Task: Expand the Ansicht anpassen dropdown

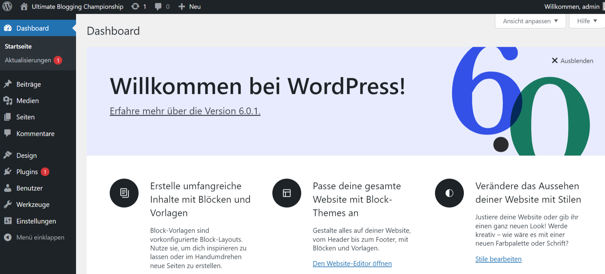Action: pos(531,21)
